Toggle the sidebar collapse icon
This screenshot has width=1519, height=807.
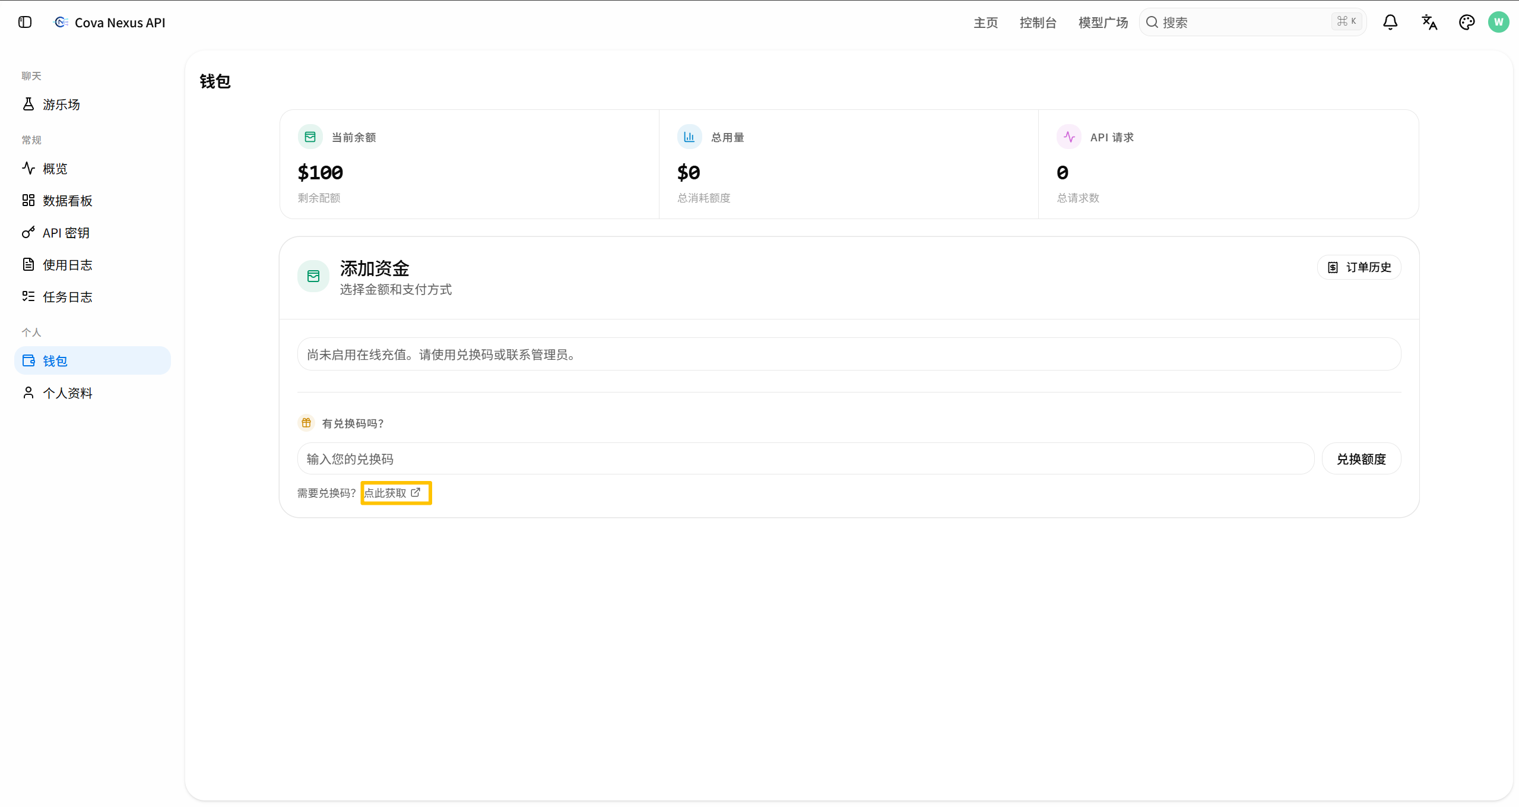point(25,22)
